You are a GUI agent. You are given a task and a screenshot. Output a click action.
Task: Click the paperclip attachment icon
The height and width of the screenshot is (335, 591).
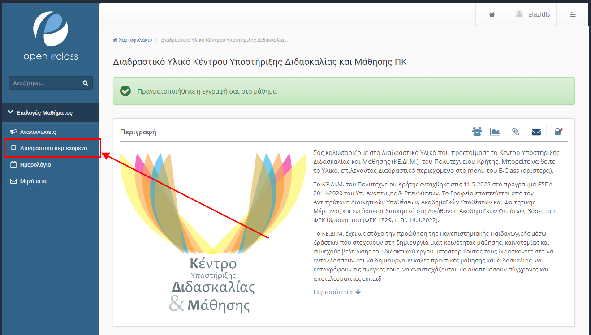click(x=516, y=132)
